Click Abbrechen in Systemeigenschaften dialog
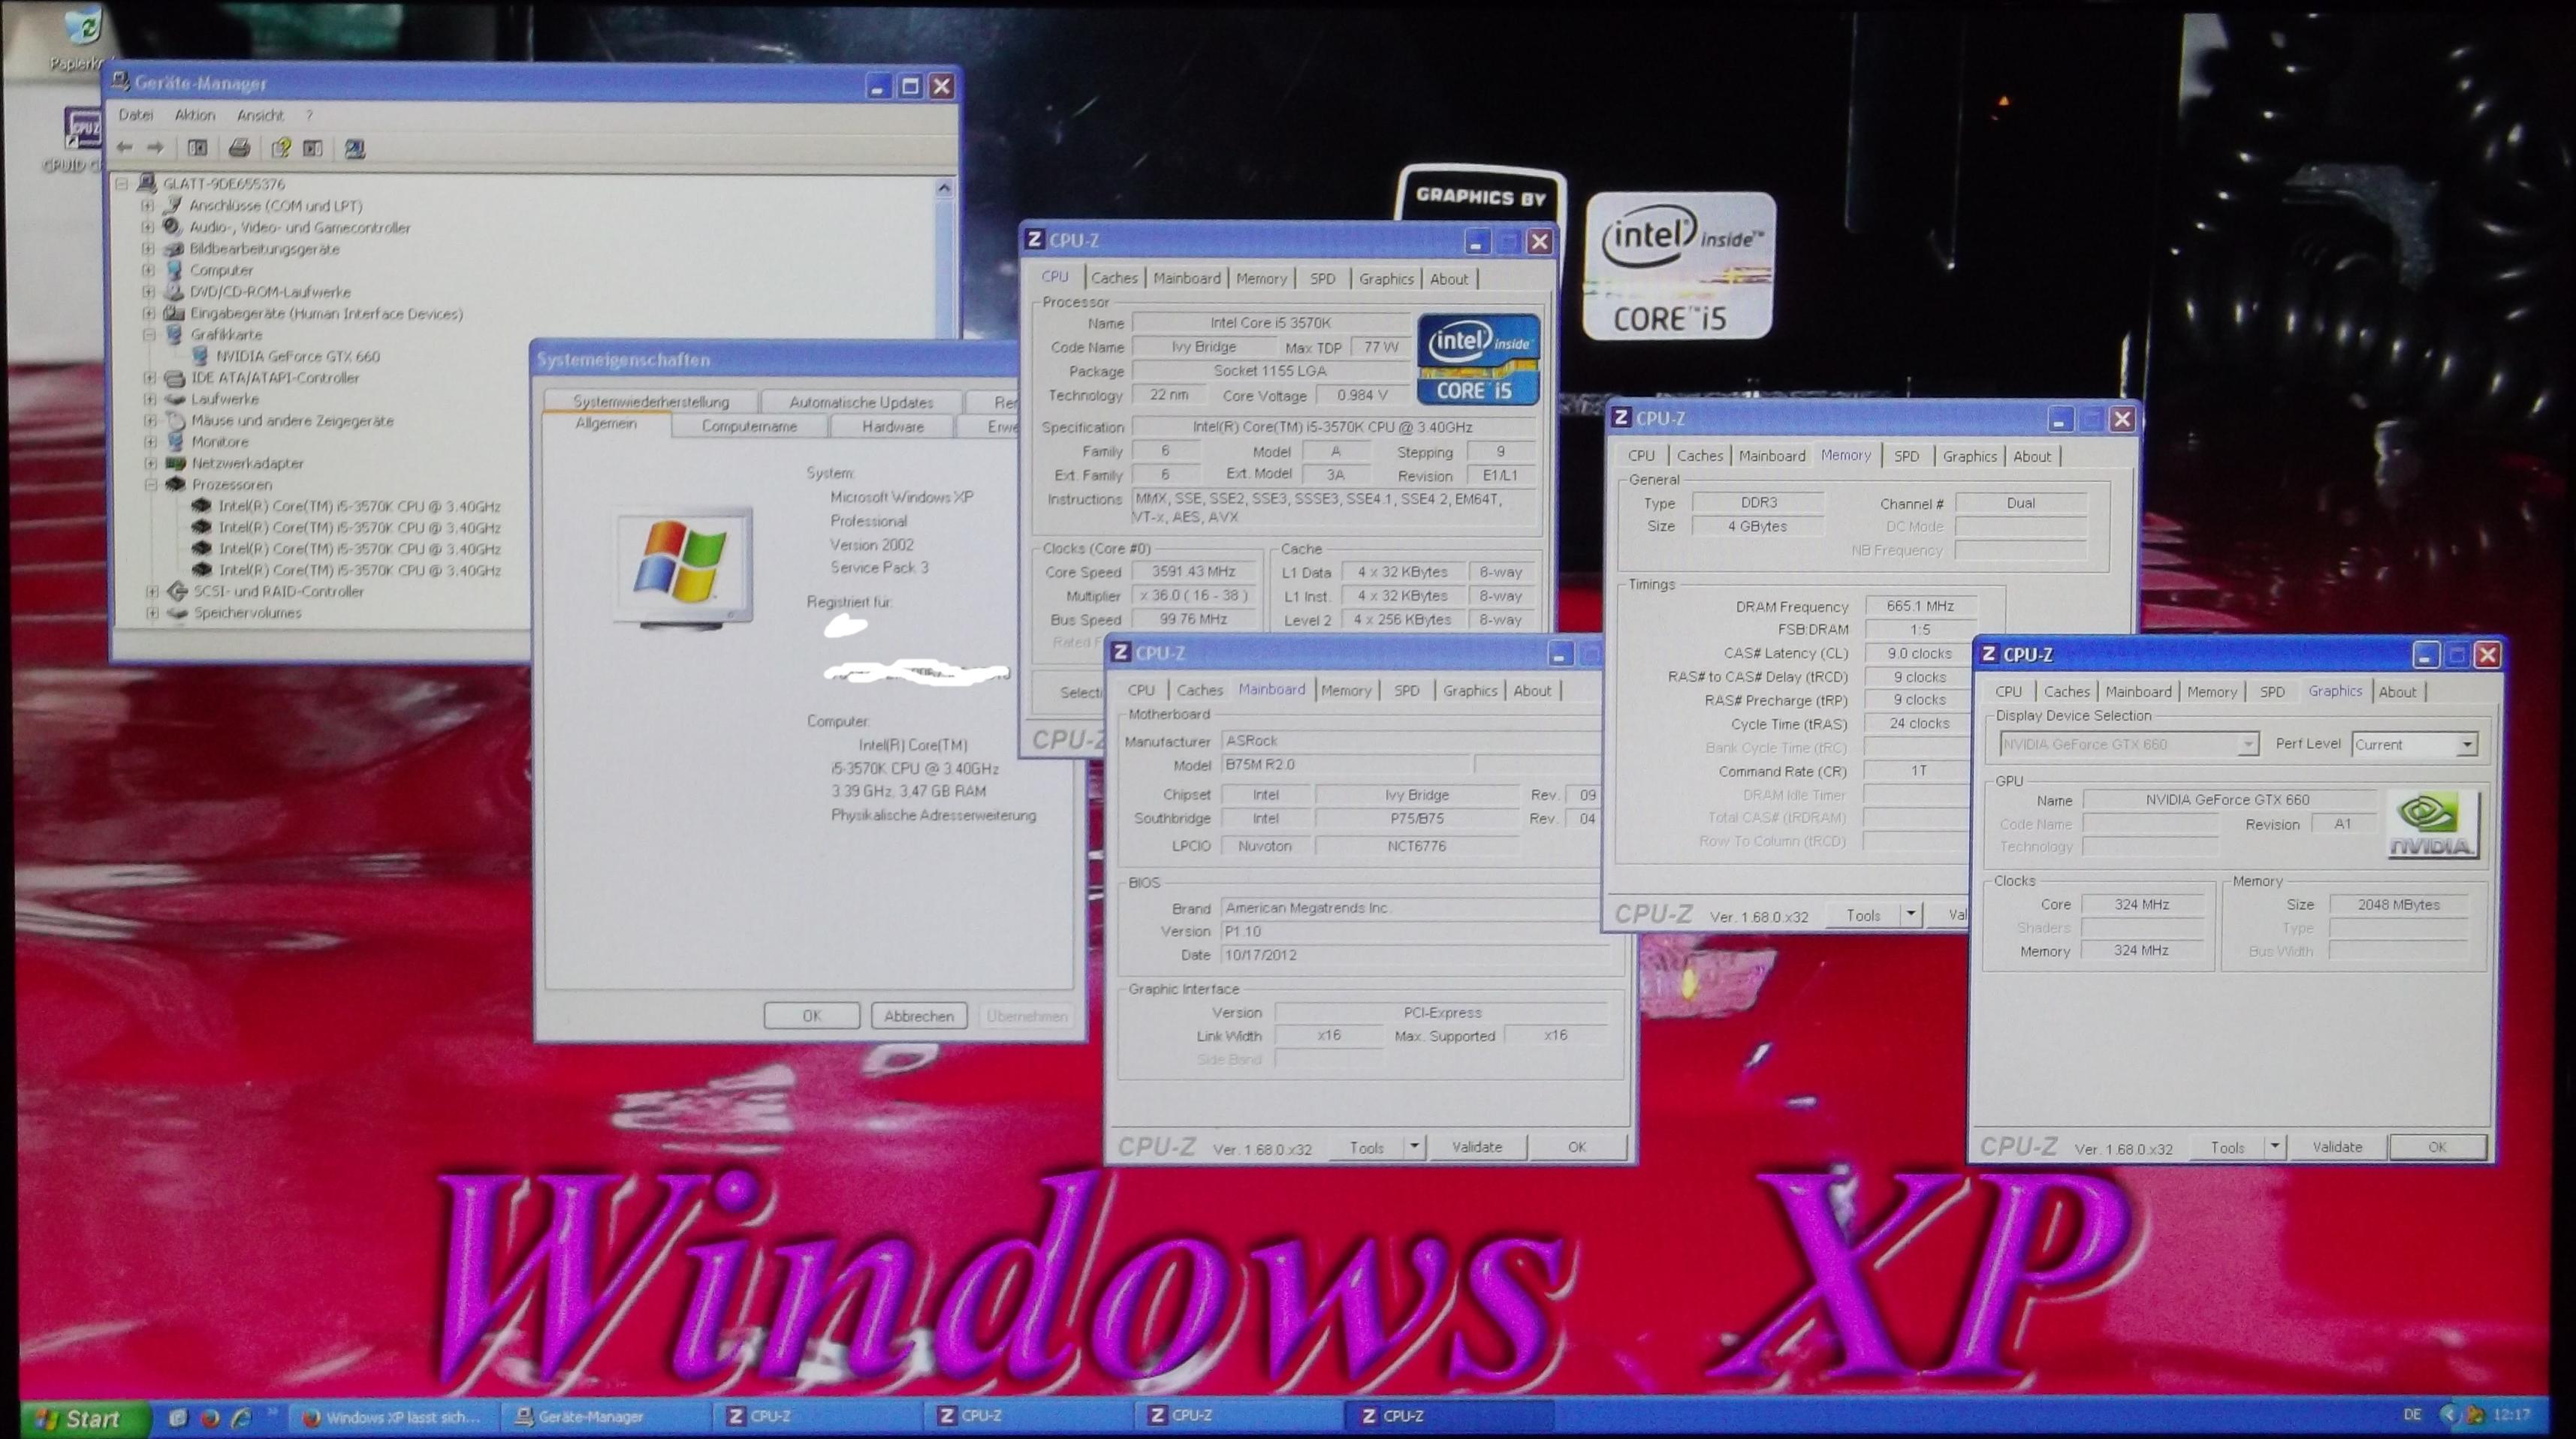 point(918,1016)
